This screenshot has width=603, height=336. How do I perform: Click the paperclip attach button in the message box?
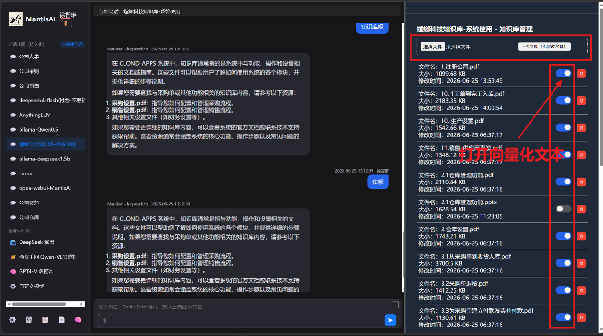click(x=105, y=320)
